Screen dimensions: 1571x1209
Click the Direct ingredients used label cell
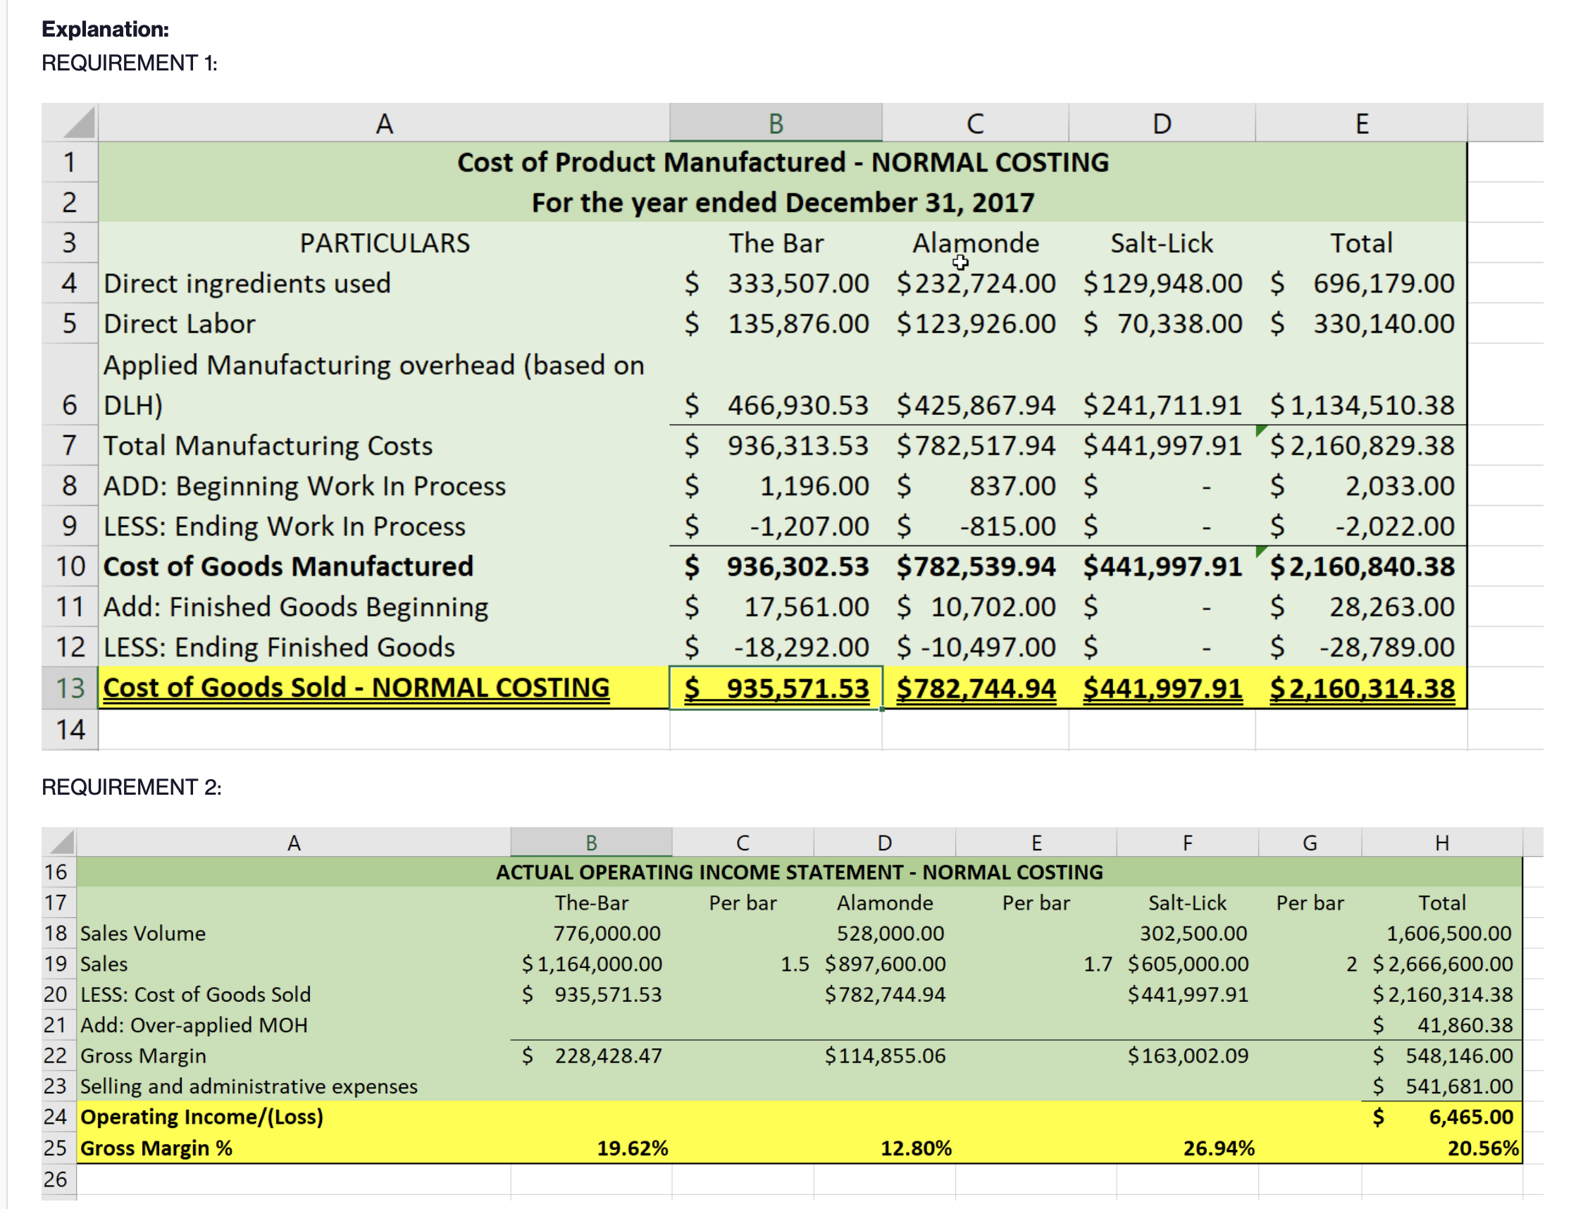pyautogui.click(x=247, y=283)
